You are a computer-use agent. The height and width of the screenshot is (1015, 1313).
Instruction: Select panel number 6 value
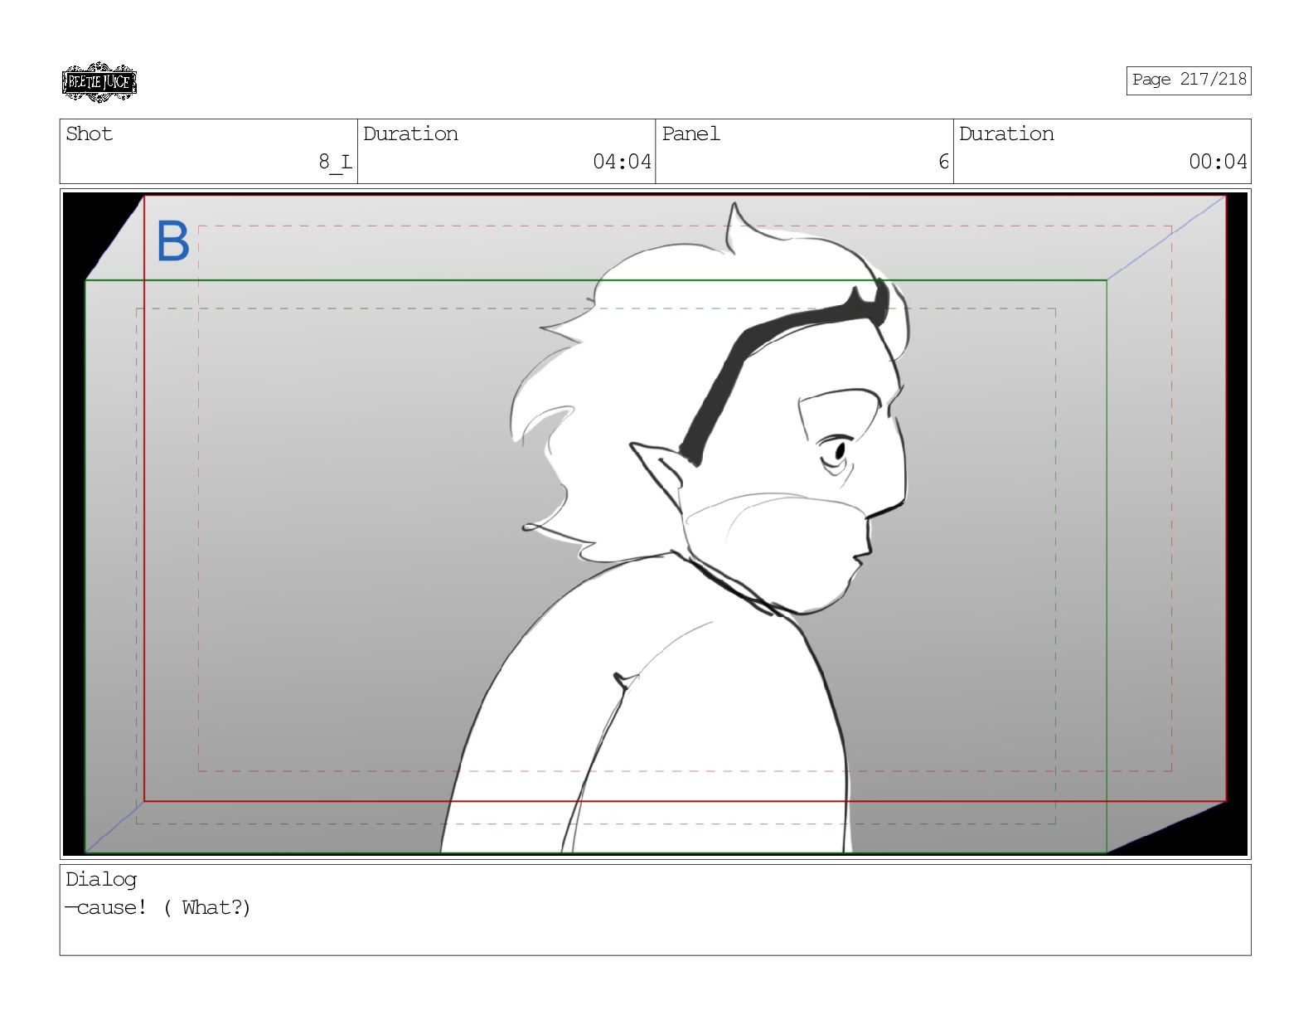pyautogui.click(x=943, y=162)
